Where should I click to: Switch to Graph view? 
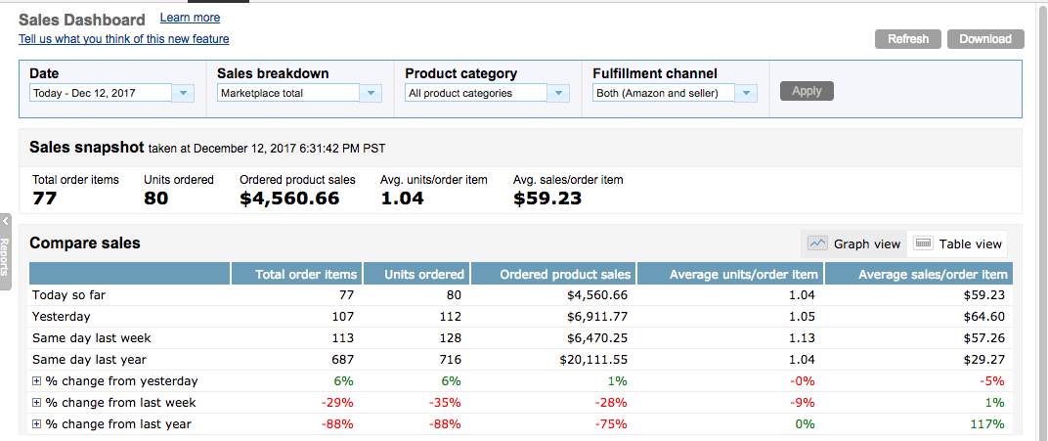point(854,243)
